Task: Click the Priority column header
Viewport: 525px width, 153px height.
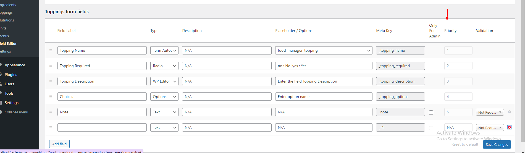Action: (x=450, y=31)
